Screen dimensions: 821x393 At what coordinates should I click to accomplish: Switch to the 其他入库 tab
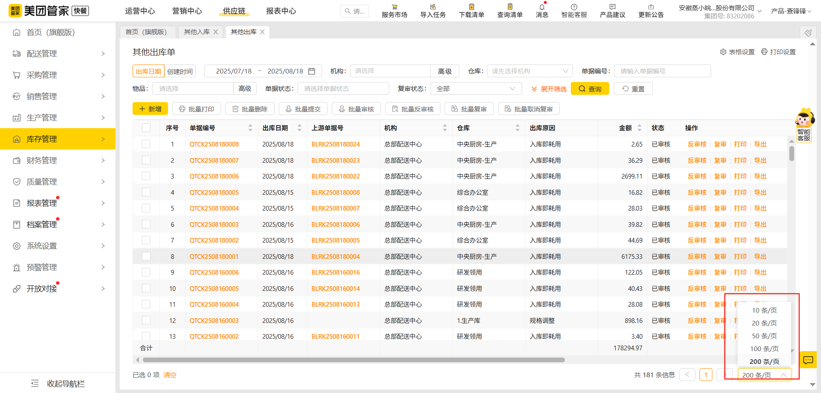tap(197, 32)
